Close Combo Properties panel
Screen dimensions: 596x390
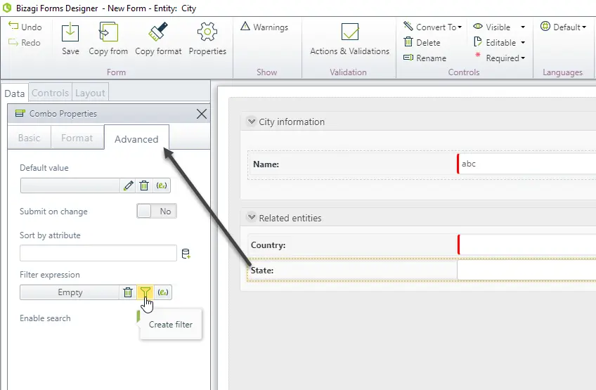point(202,114)
